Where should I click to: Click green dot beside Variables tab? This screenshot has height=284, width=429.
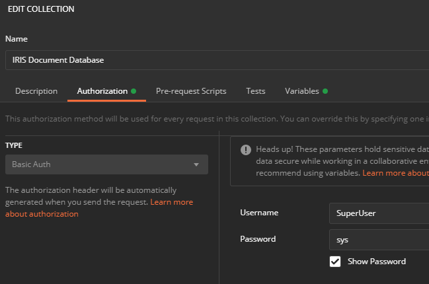pyautogui.click(x=325, y=91)
